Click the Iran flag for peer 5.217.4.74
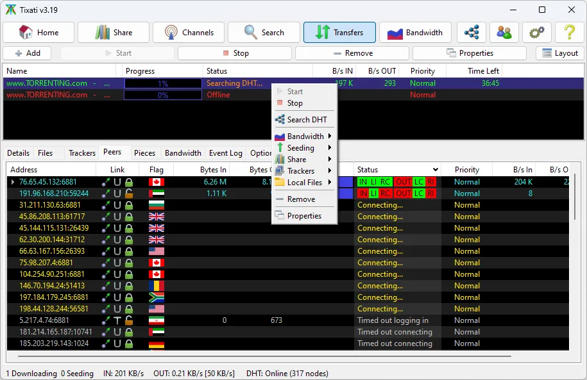This screenshot has height=380, width=587. tap(157, 320)
